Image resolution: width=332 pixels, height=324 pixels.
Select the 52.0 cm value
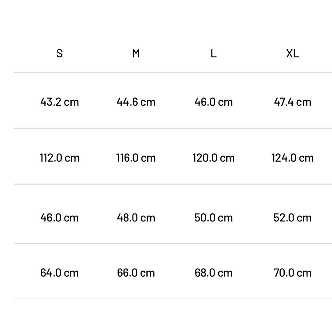click(292, 218)
